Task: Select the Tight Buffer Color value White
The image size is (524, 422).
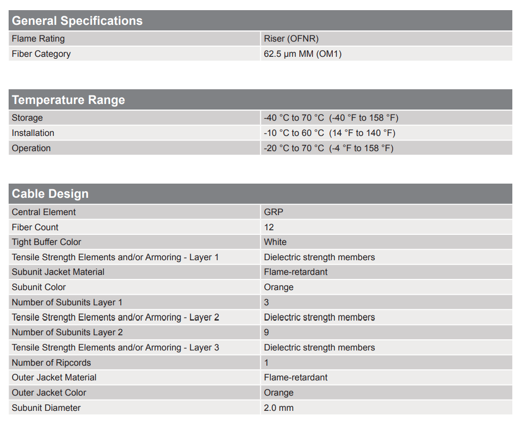Action: [275, 242]
